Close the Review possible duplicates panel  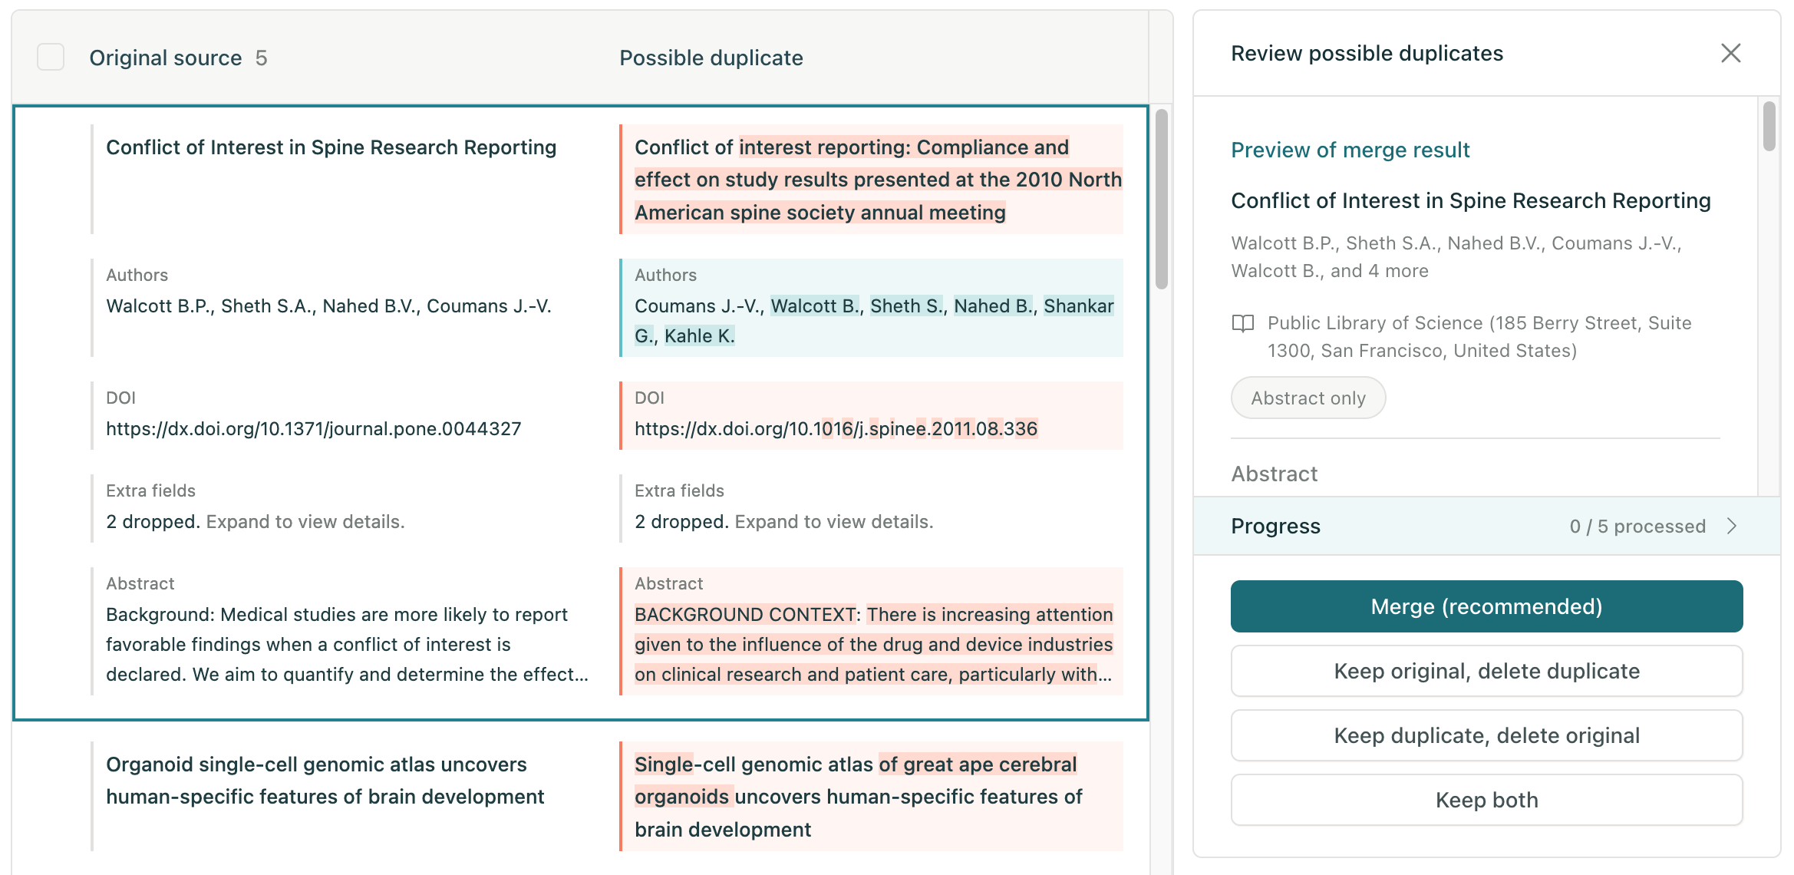coord(1730,53)
